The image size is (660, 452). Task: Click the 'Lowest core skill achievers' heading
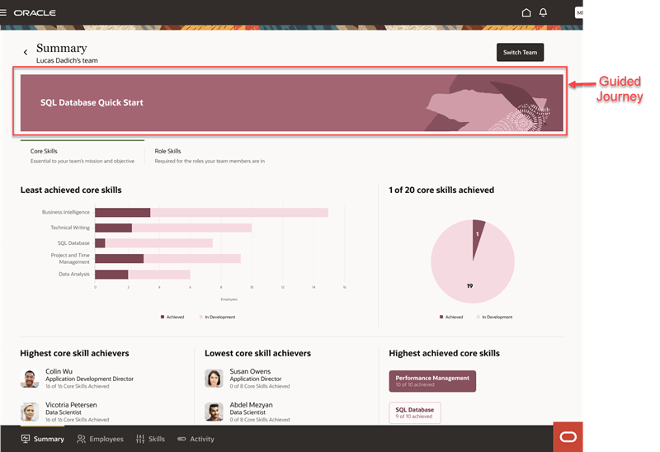(x=257, y=354)
